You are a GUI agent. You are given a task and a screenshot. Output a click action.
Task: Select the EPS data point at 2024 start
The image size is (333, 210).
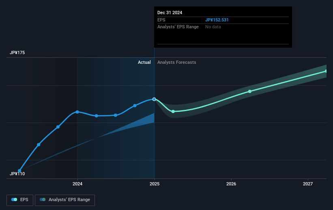click(x=77, y=112)
